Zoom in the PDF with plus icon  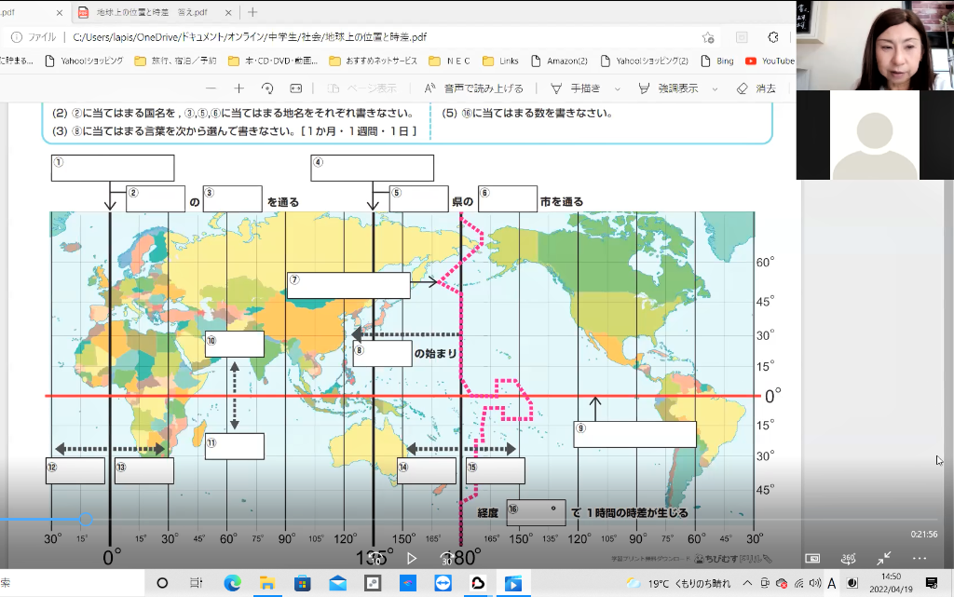pyautogui.click(x=238, y=88)
